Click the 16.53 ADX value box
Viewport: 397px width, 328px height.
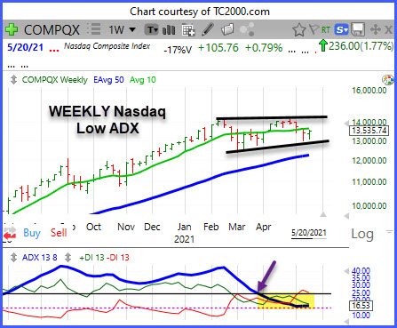coord(361,306)
